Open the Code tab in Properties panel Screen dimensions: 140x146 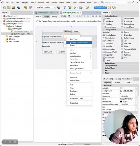(x=128, y=83)
